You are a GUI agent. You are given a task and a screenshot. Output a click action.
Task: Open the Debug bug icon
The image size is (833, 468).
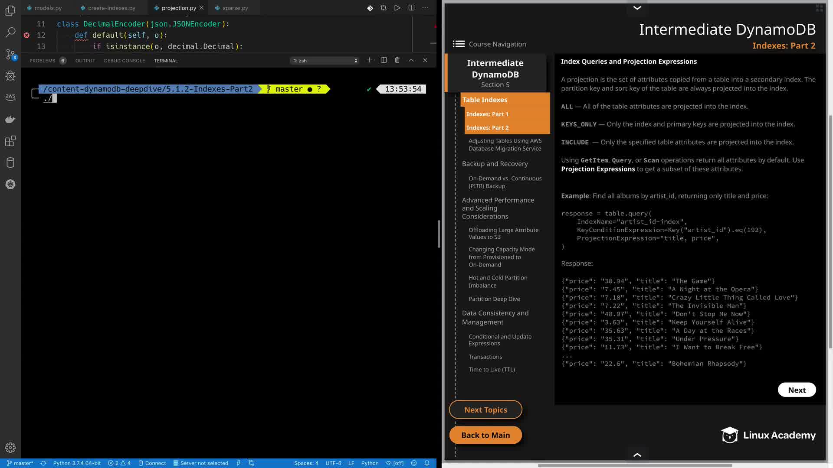tap(10, 76)
